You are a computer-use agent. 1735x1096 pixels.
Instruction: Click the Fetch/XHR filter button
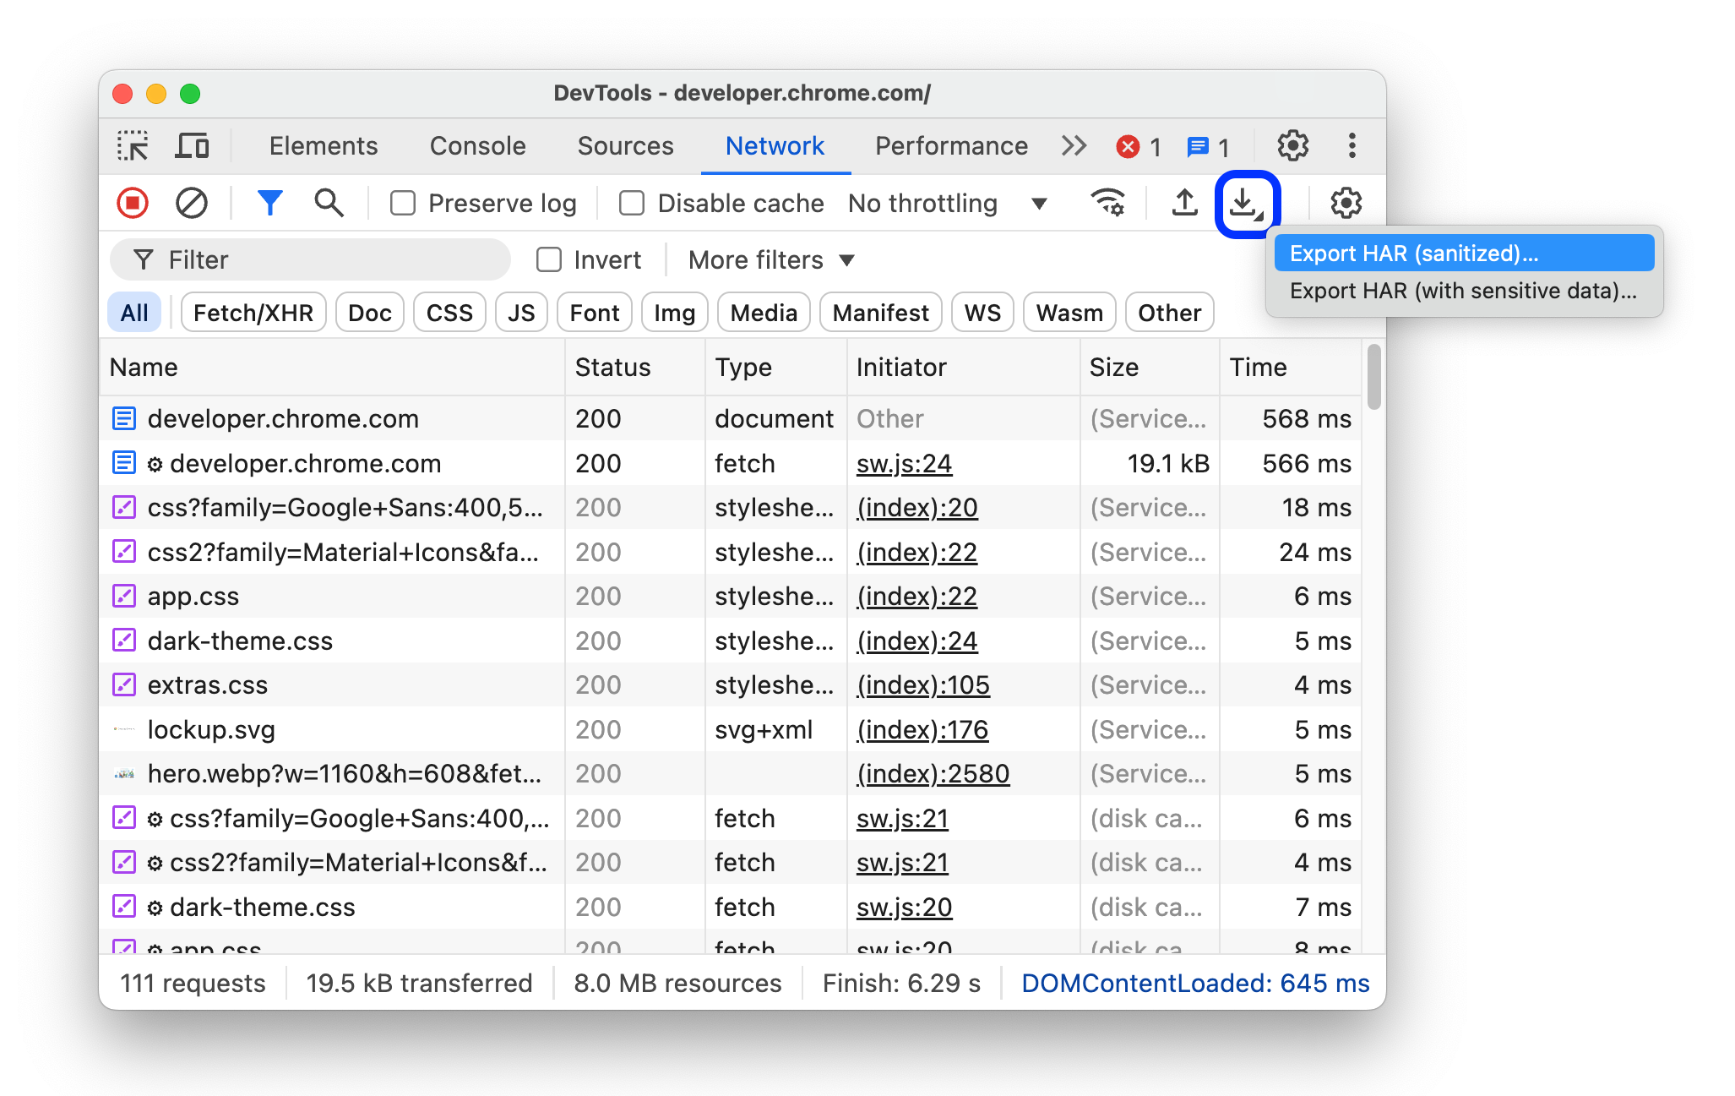[253, 311]
